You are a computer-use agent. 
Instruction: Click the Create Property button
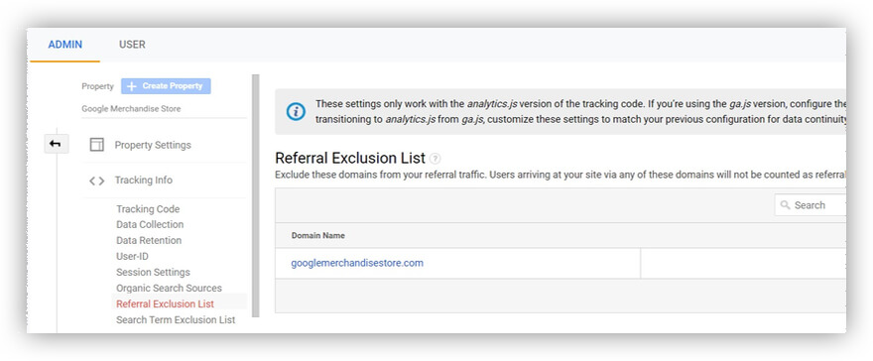tap(166, 86)
